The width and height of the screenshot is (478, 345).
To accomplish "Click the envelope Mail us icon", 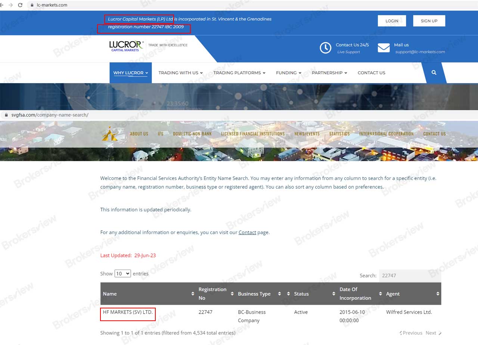I will pyautogui.click(x=384, y=48).
